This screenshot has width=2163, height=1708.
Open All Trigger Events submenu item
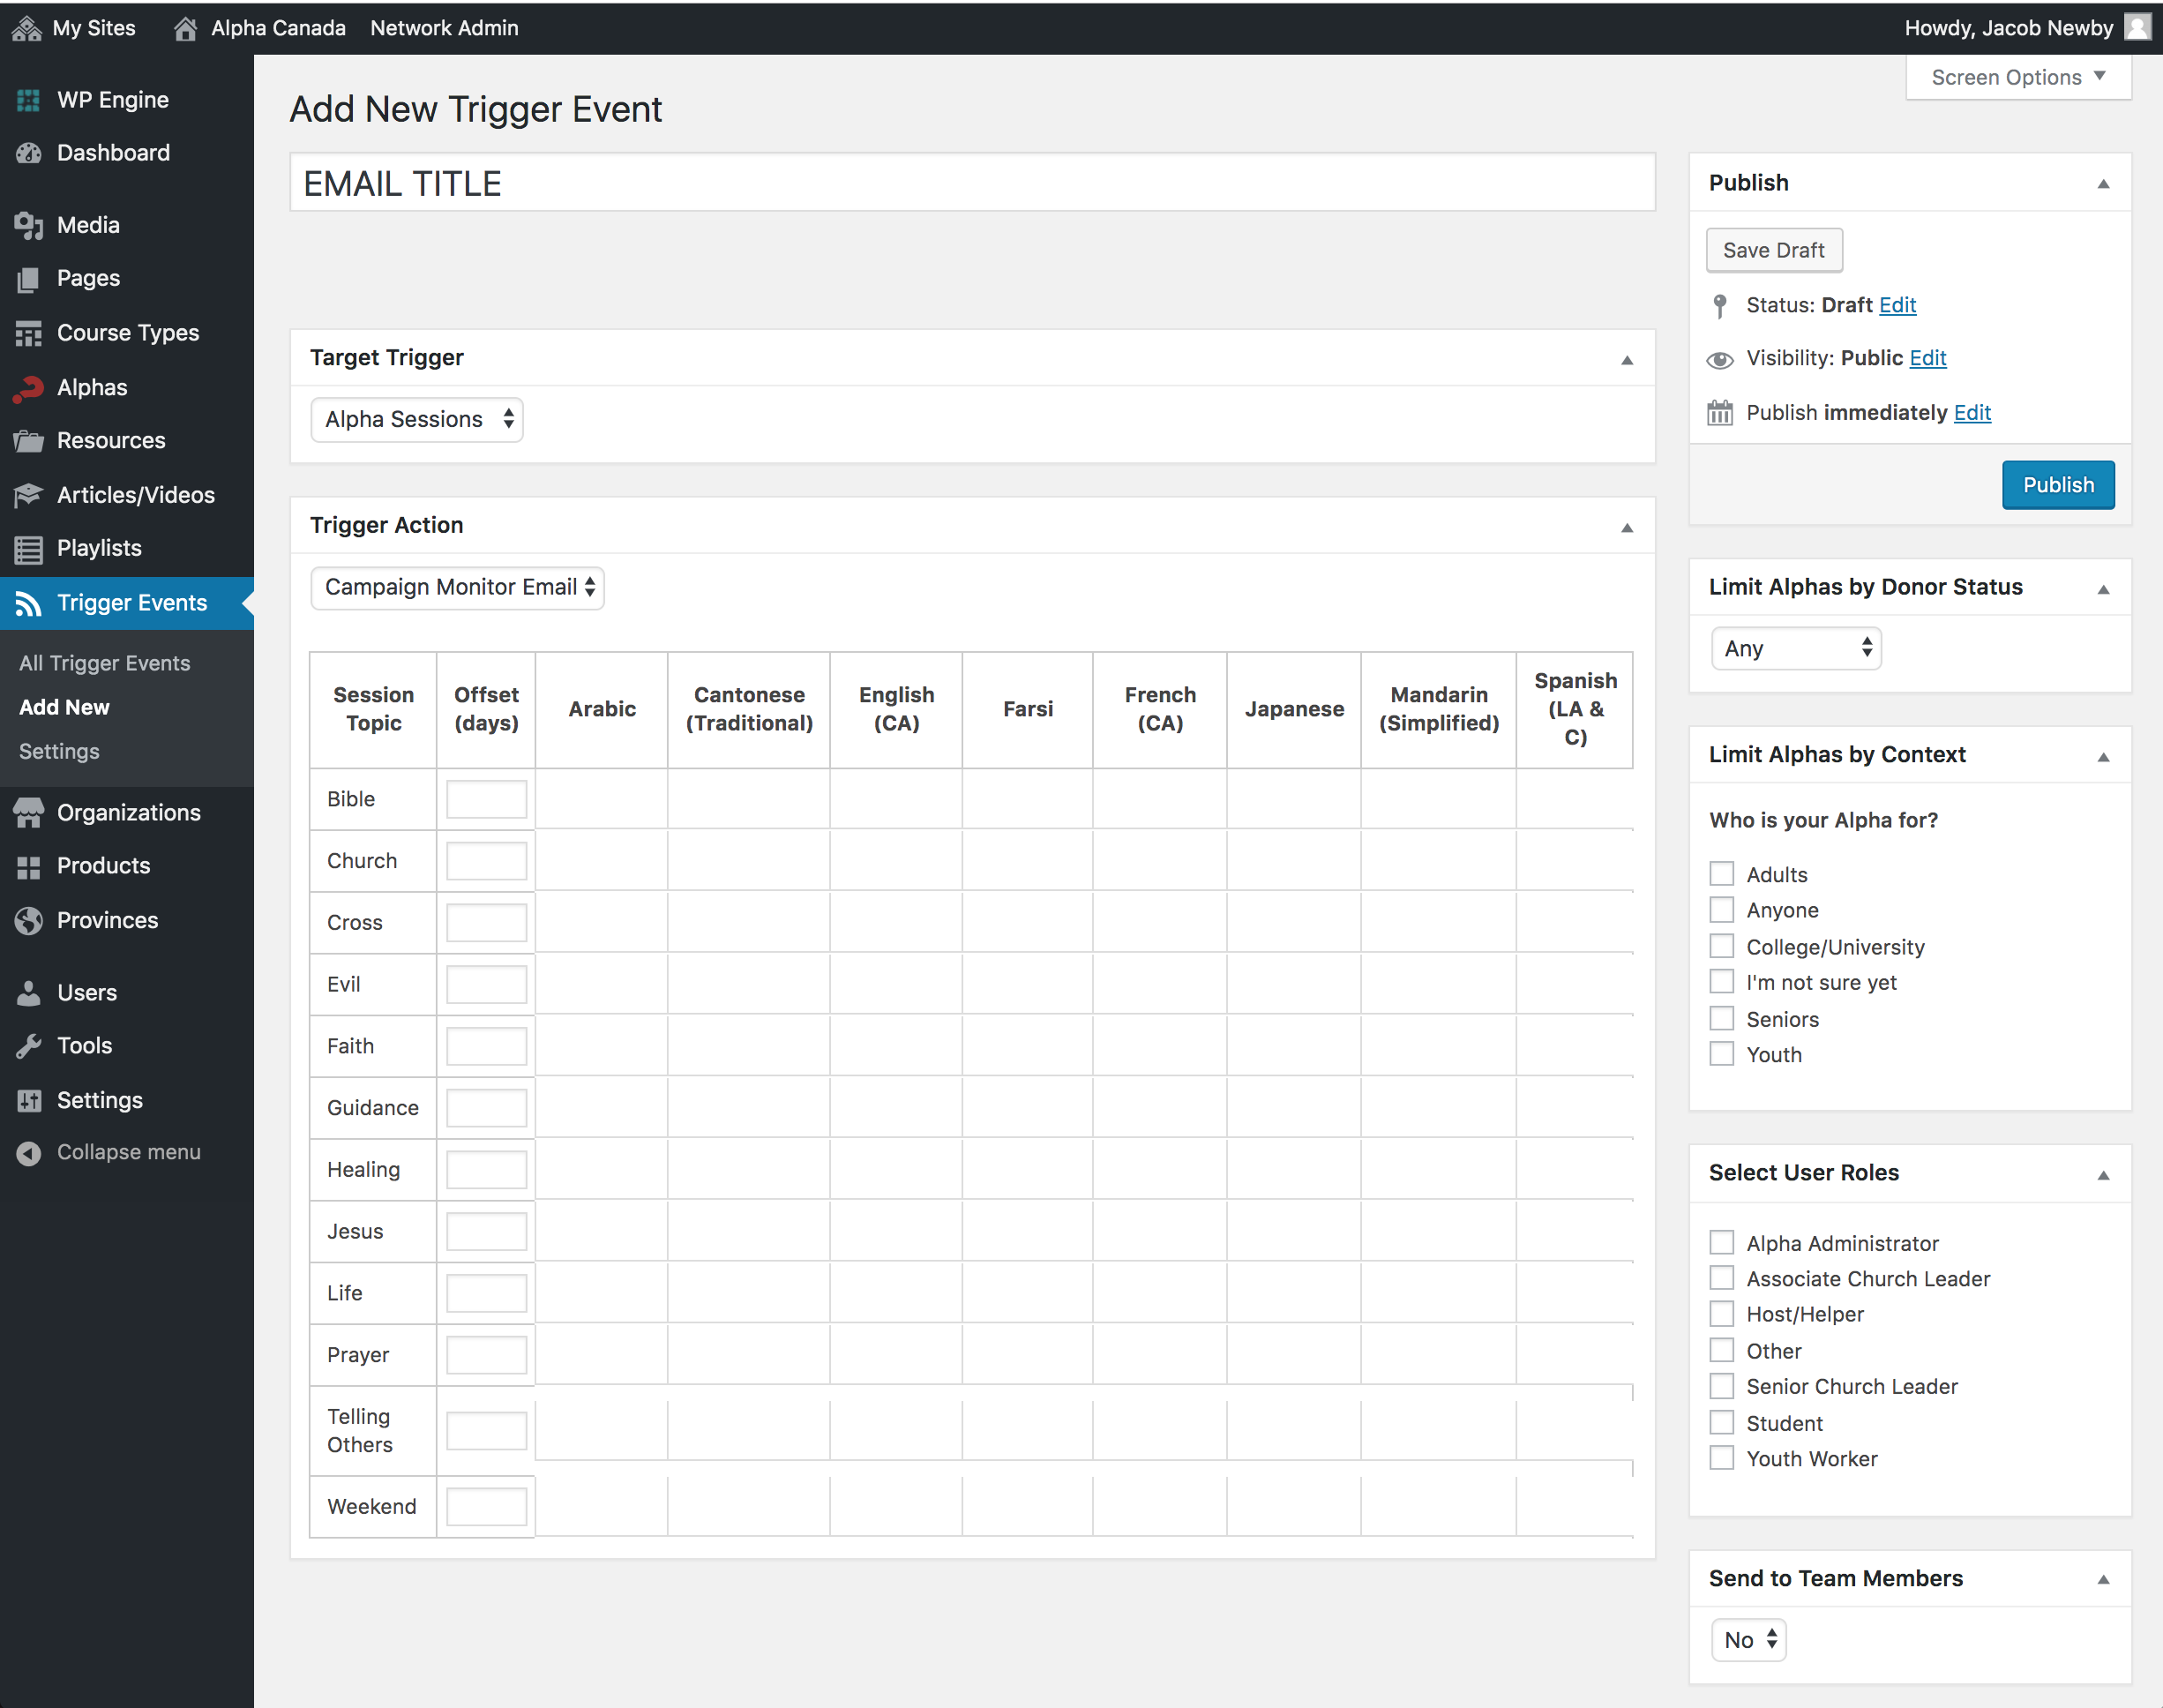[x=104, y=663]
